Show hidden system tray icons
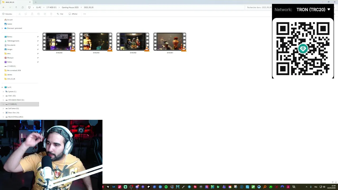 coord(306,187)
